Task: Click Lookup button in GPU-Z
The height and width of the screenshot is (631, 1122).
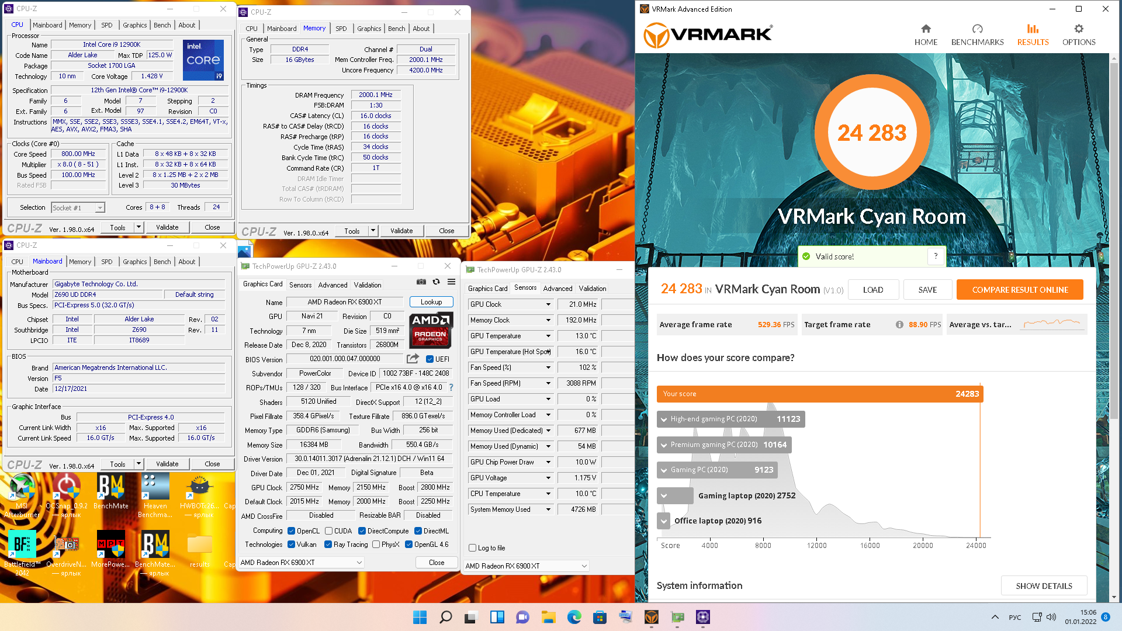Action: click(431, 302)
